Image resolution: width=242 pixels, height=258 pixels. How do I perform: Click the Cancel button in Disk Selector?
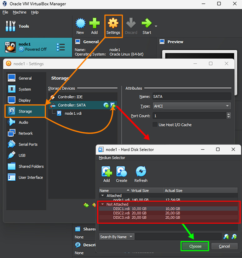(224, 246)
